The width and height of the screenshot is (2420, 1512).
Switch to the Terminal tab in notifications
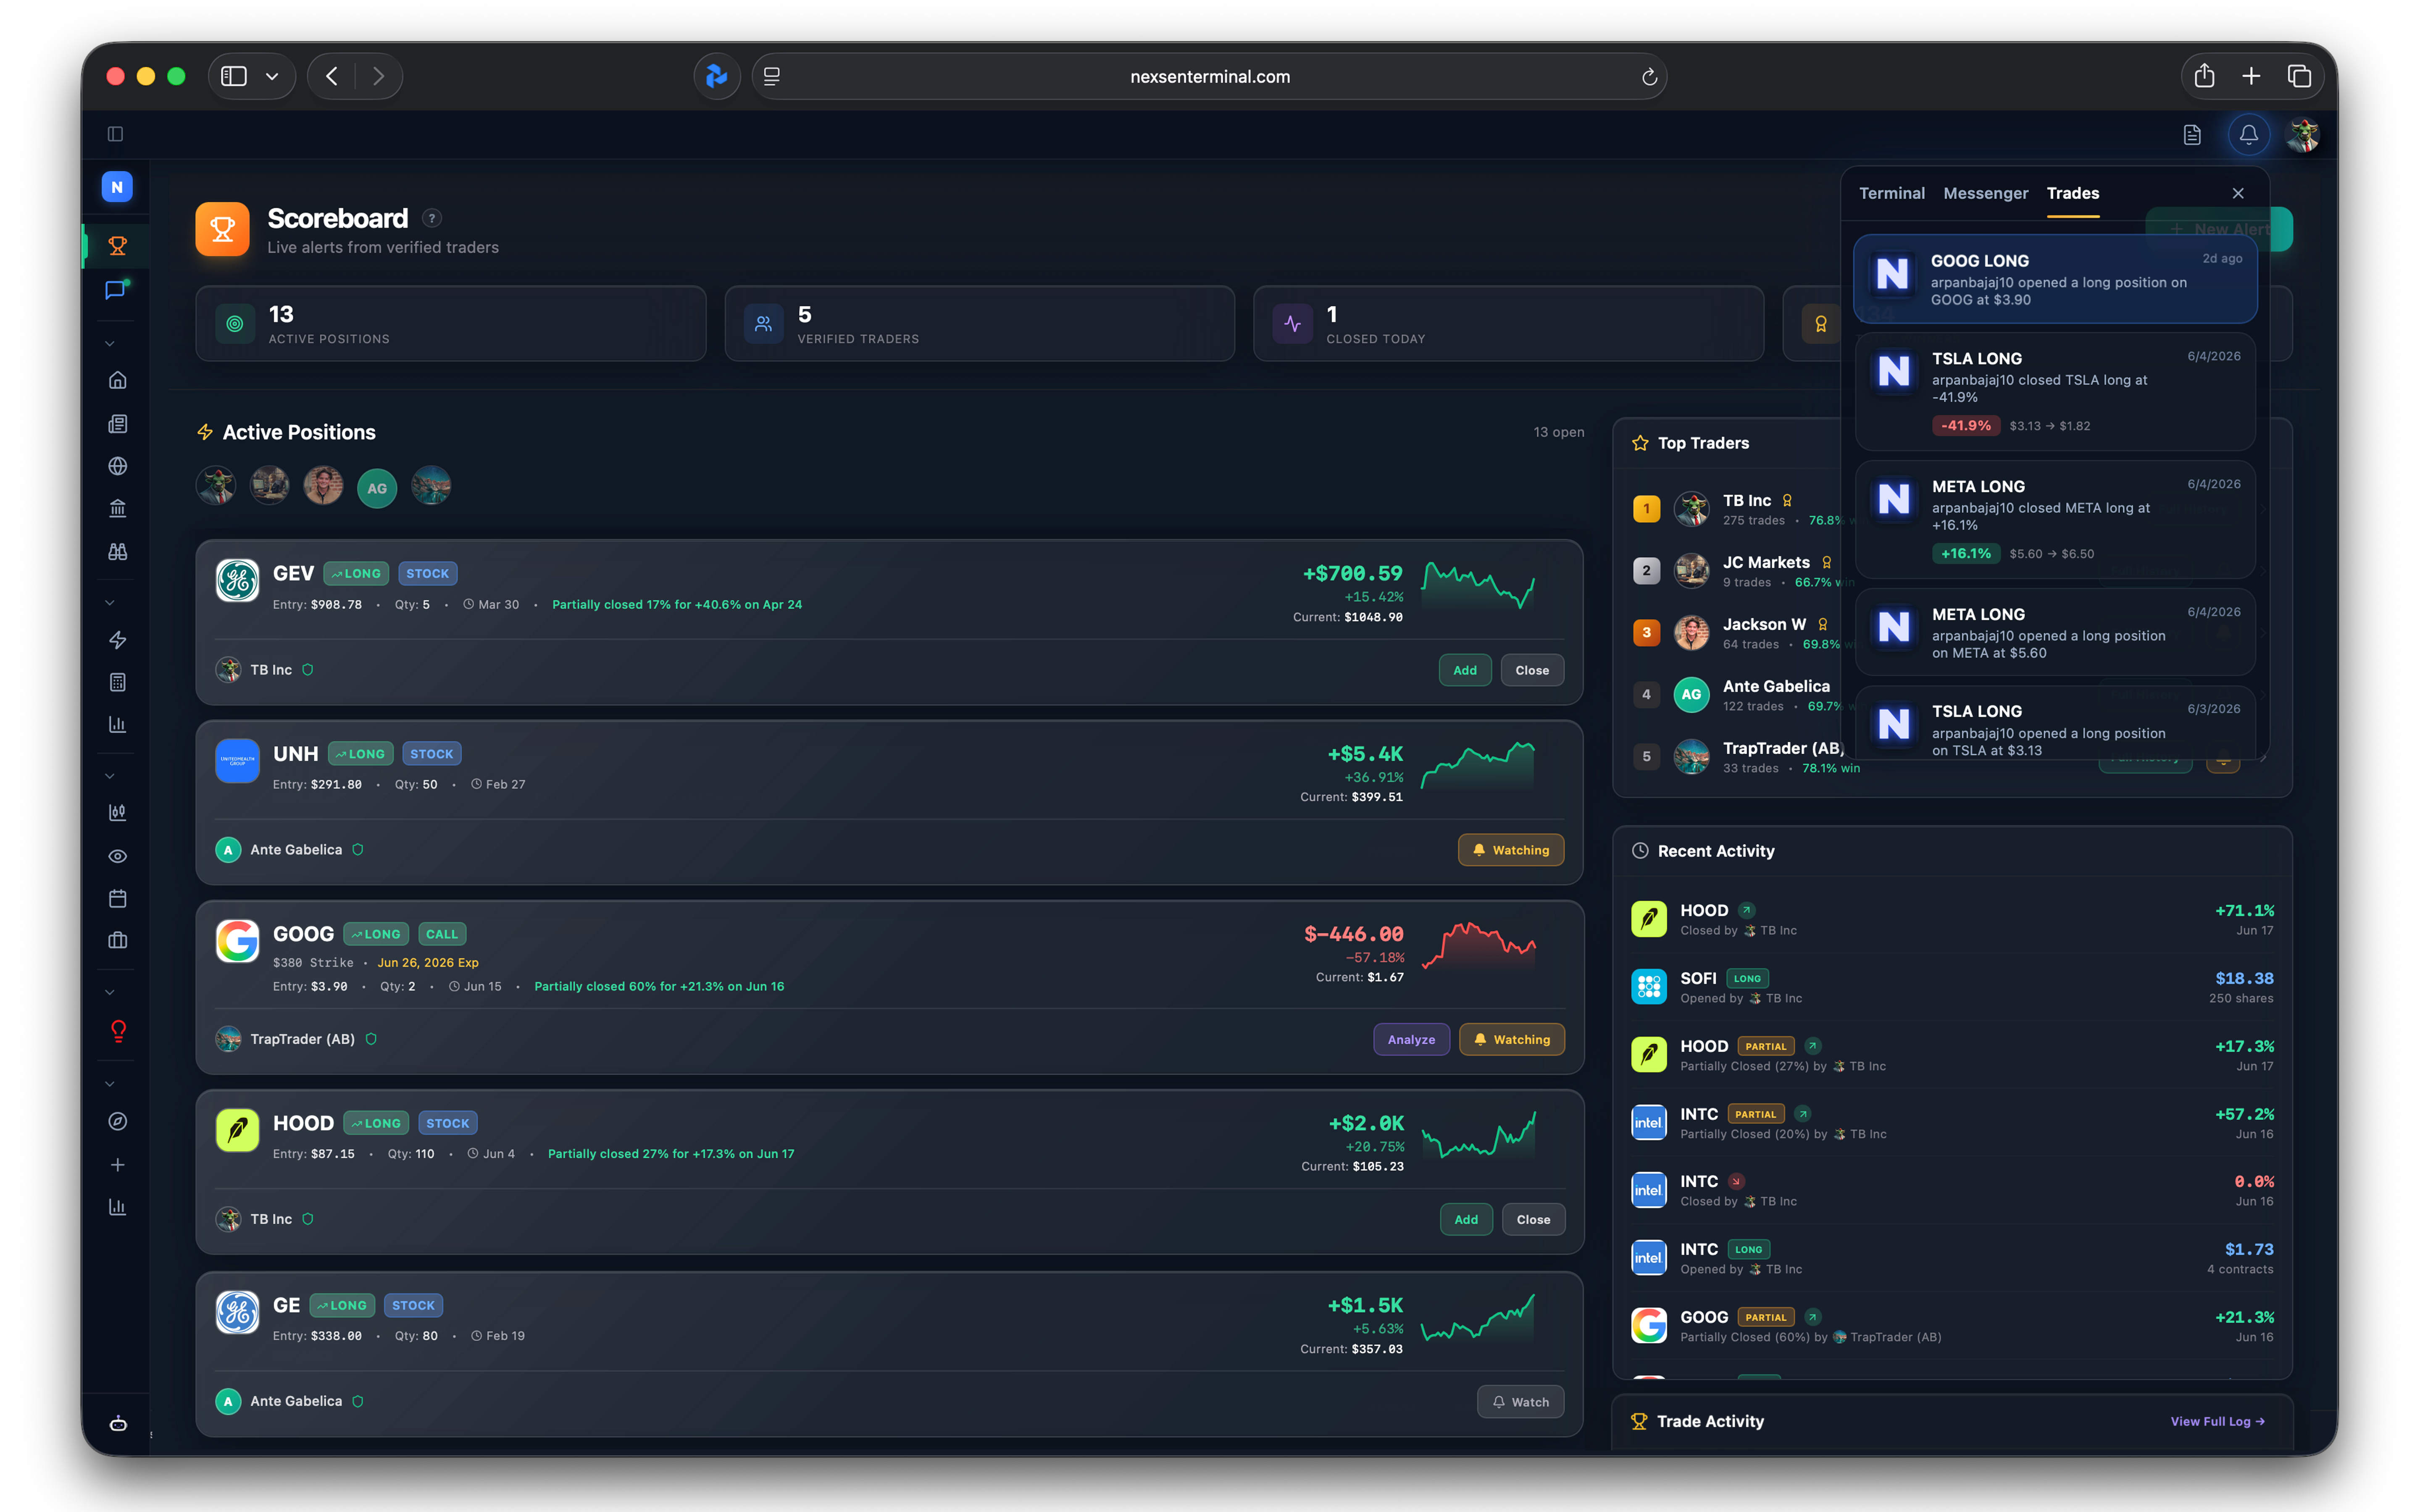[x=1891, y=193]
